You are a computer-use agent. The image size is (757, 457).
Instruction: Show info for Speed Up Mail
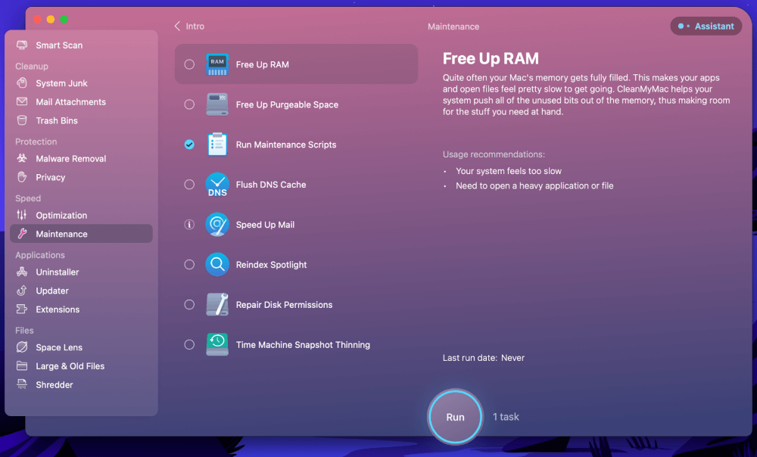tap(189, 225)
